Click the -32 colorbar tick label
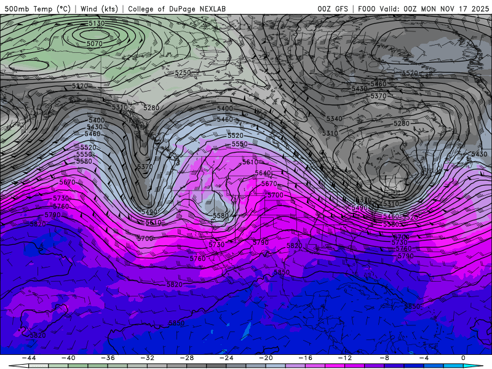The height and width of the screenshot is (369, 492). [x=148, y=358]
